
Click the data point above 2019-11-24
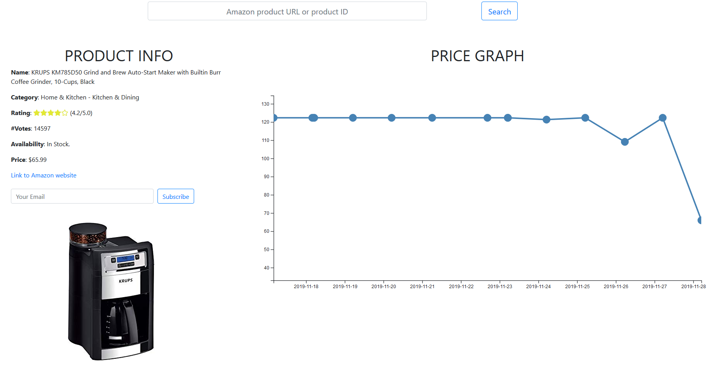click(x=547, y=120)
